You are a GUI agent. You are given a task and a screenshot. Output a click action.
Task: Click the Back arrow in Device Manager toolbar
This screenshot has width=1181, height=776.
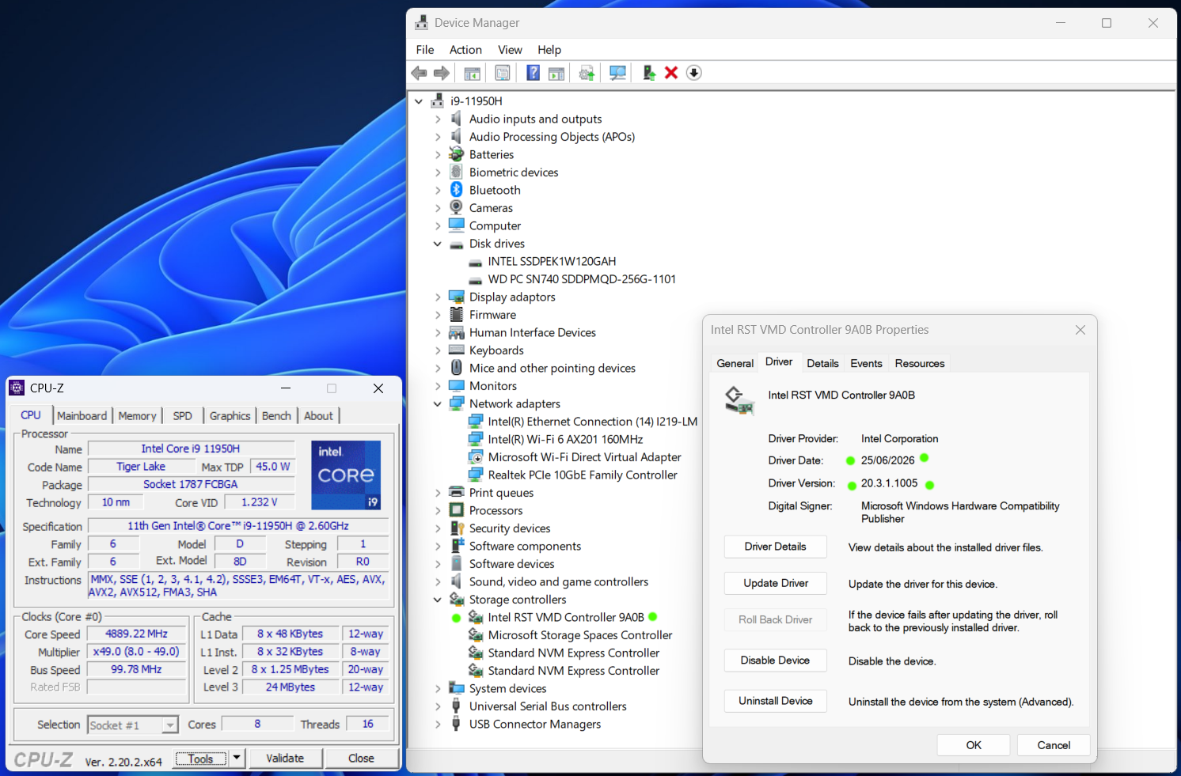(419, 73)
